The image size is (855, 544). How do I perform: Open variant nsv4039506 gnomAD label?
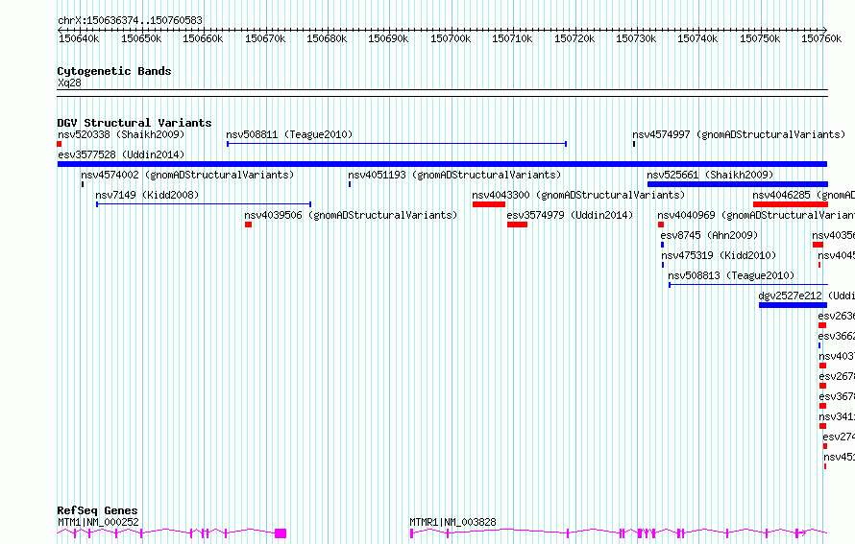pos(352,215)
